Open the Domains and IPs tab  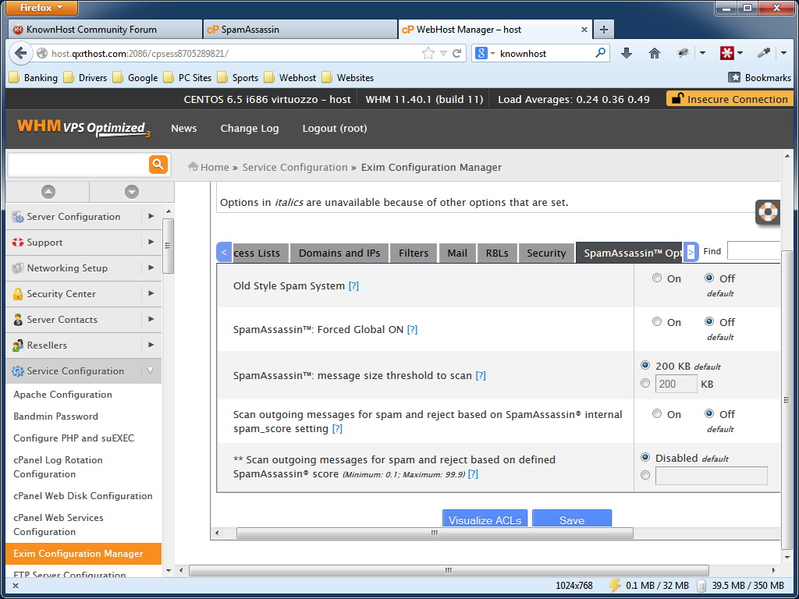click(339, 253)
